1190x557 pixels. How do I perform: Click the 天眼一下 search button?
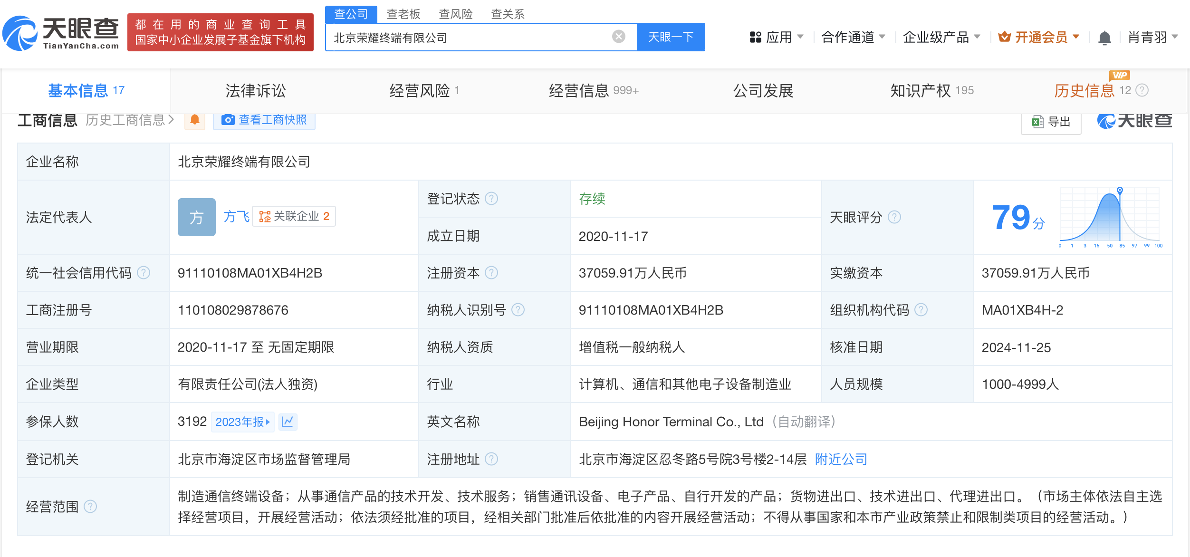point(671,37)
